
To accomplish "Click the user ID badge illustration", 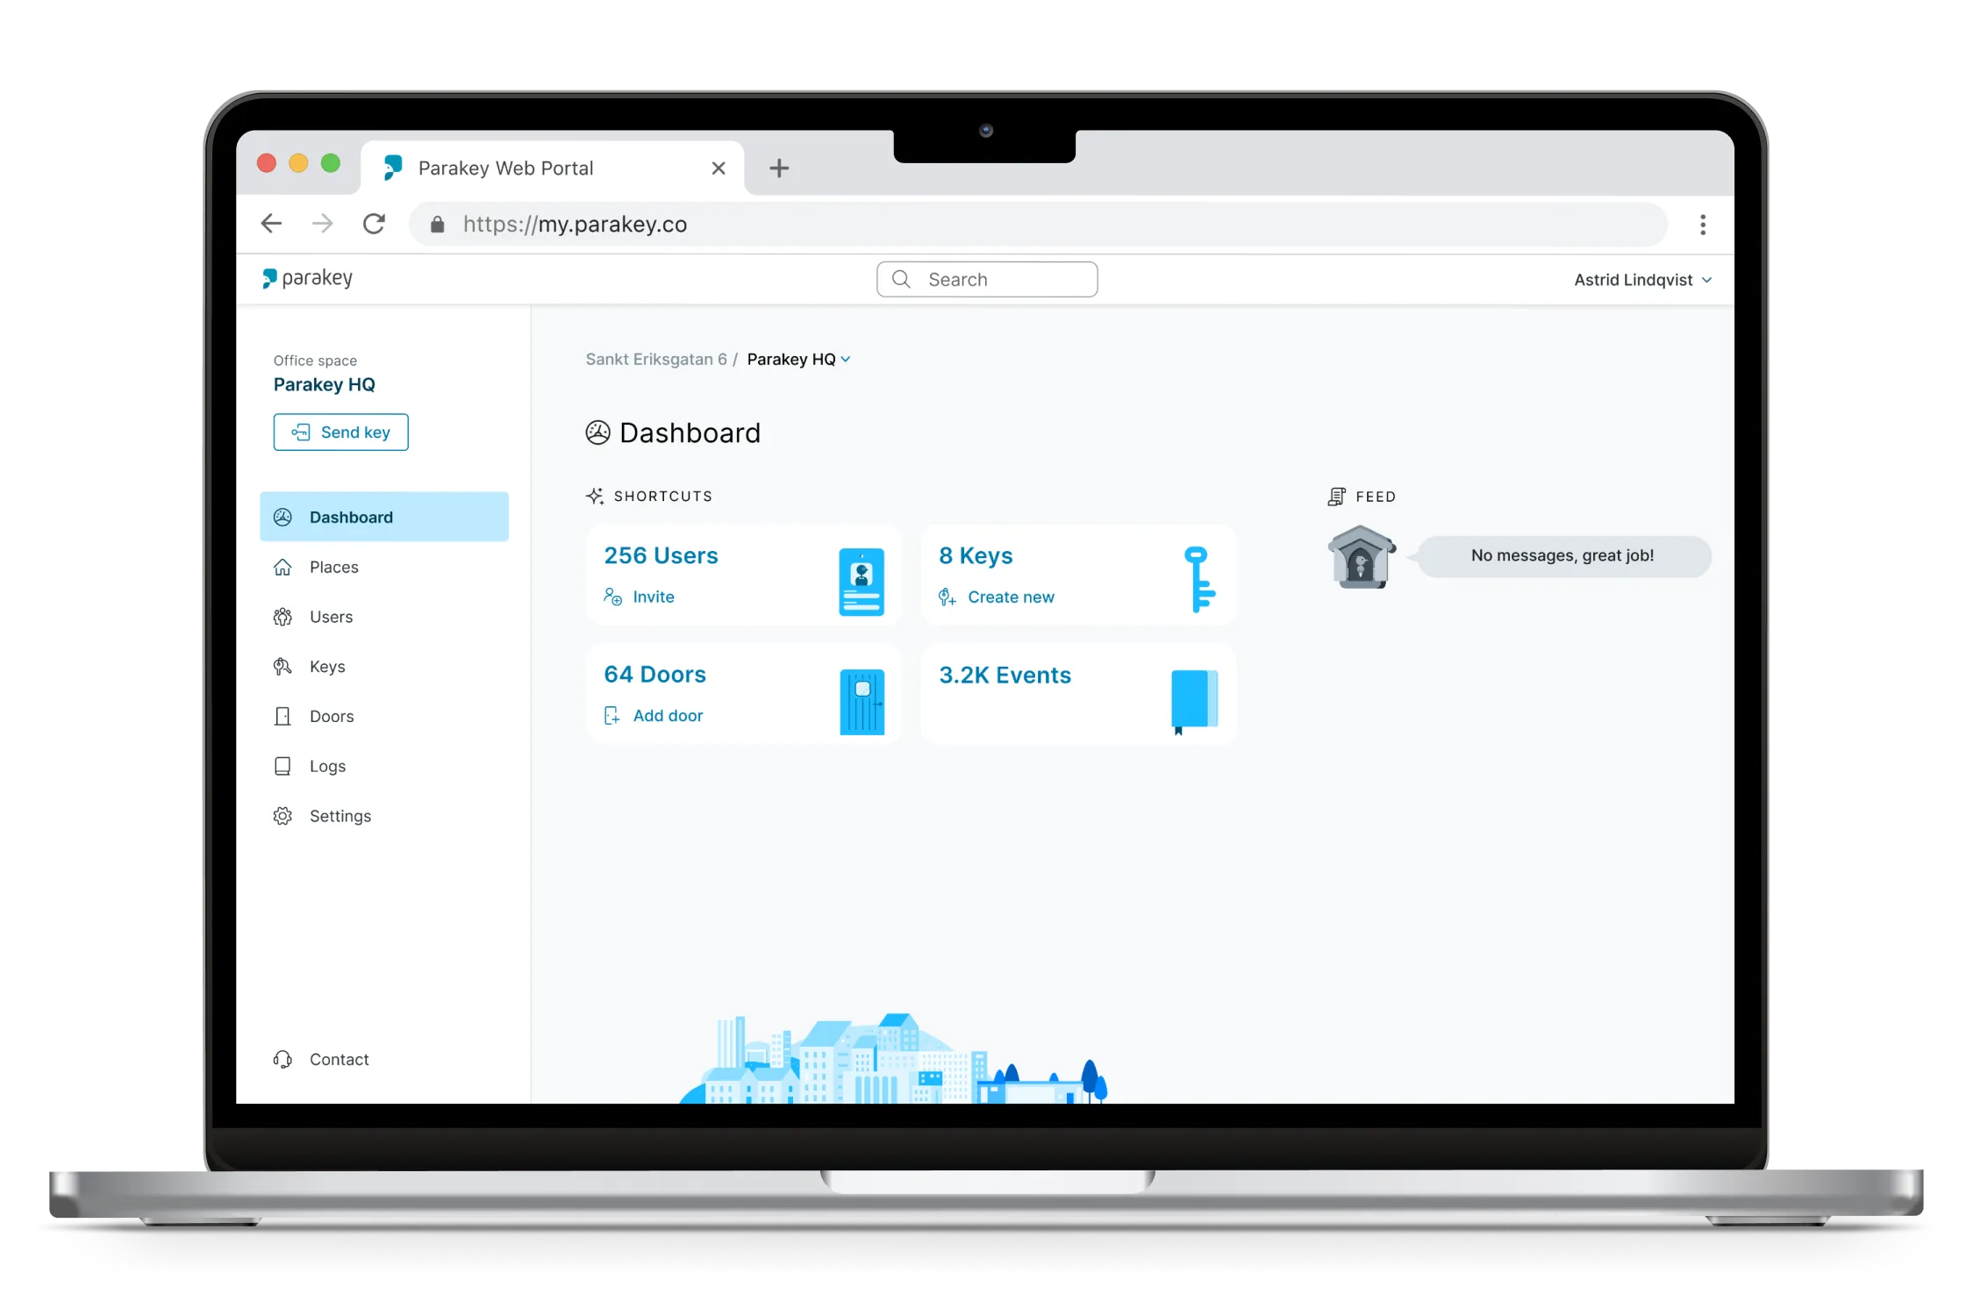I will 861,581.
